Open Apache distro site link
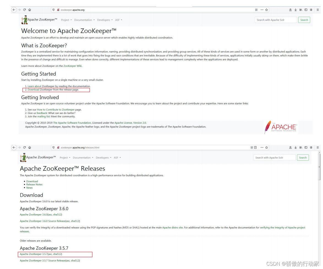This screenshot has width=323, height=269. click(173, 228)
